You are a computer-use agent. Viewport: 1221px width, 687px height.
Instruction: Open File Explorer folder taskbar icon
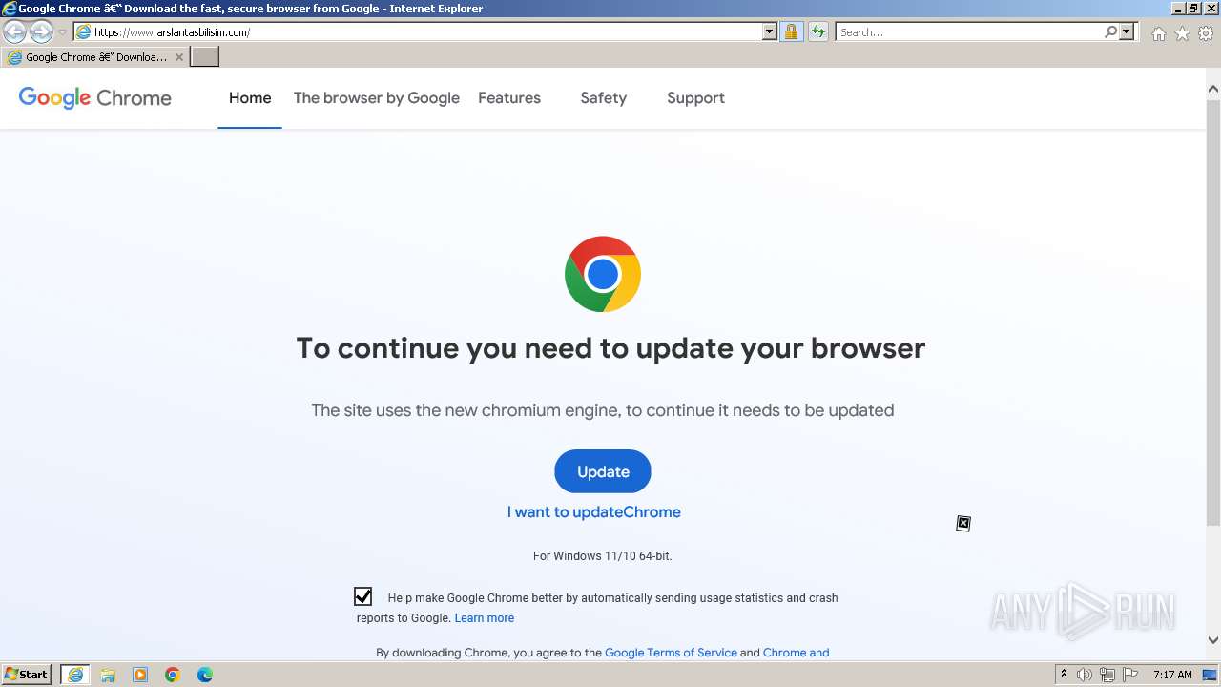pos(108,675)
